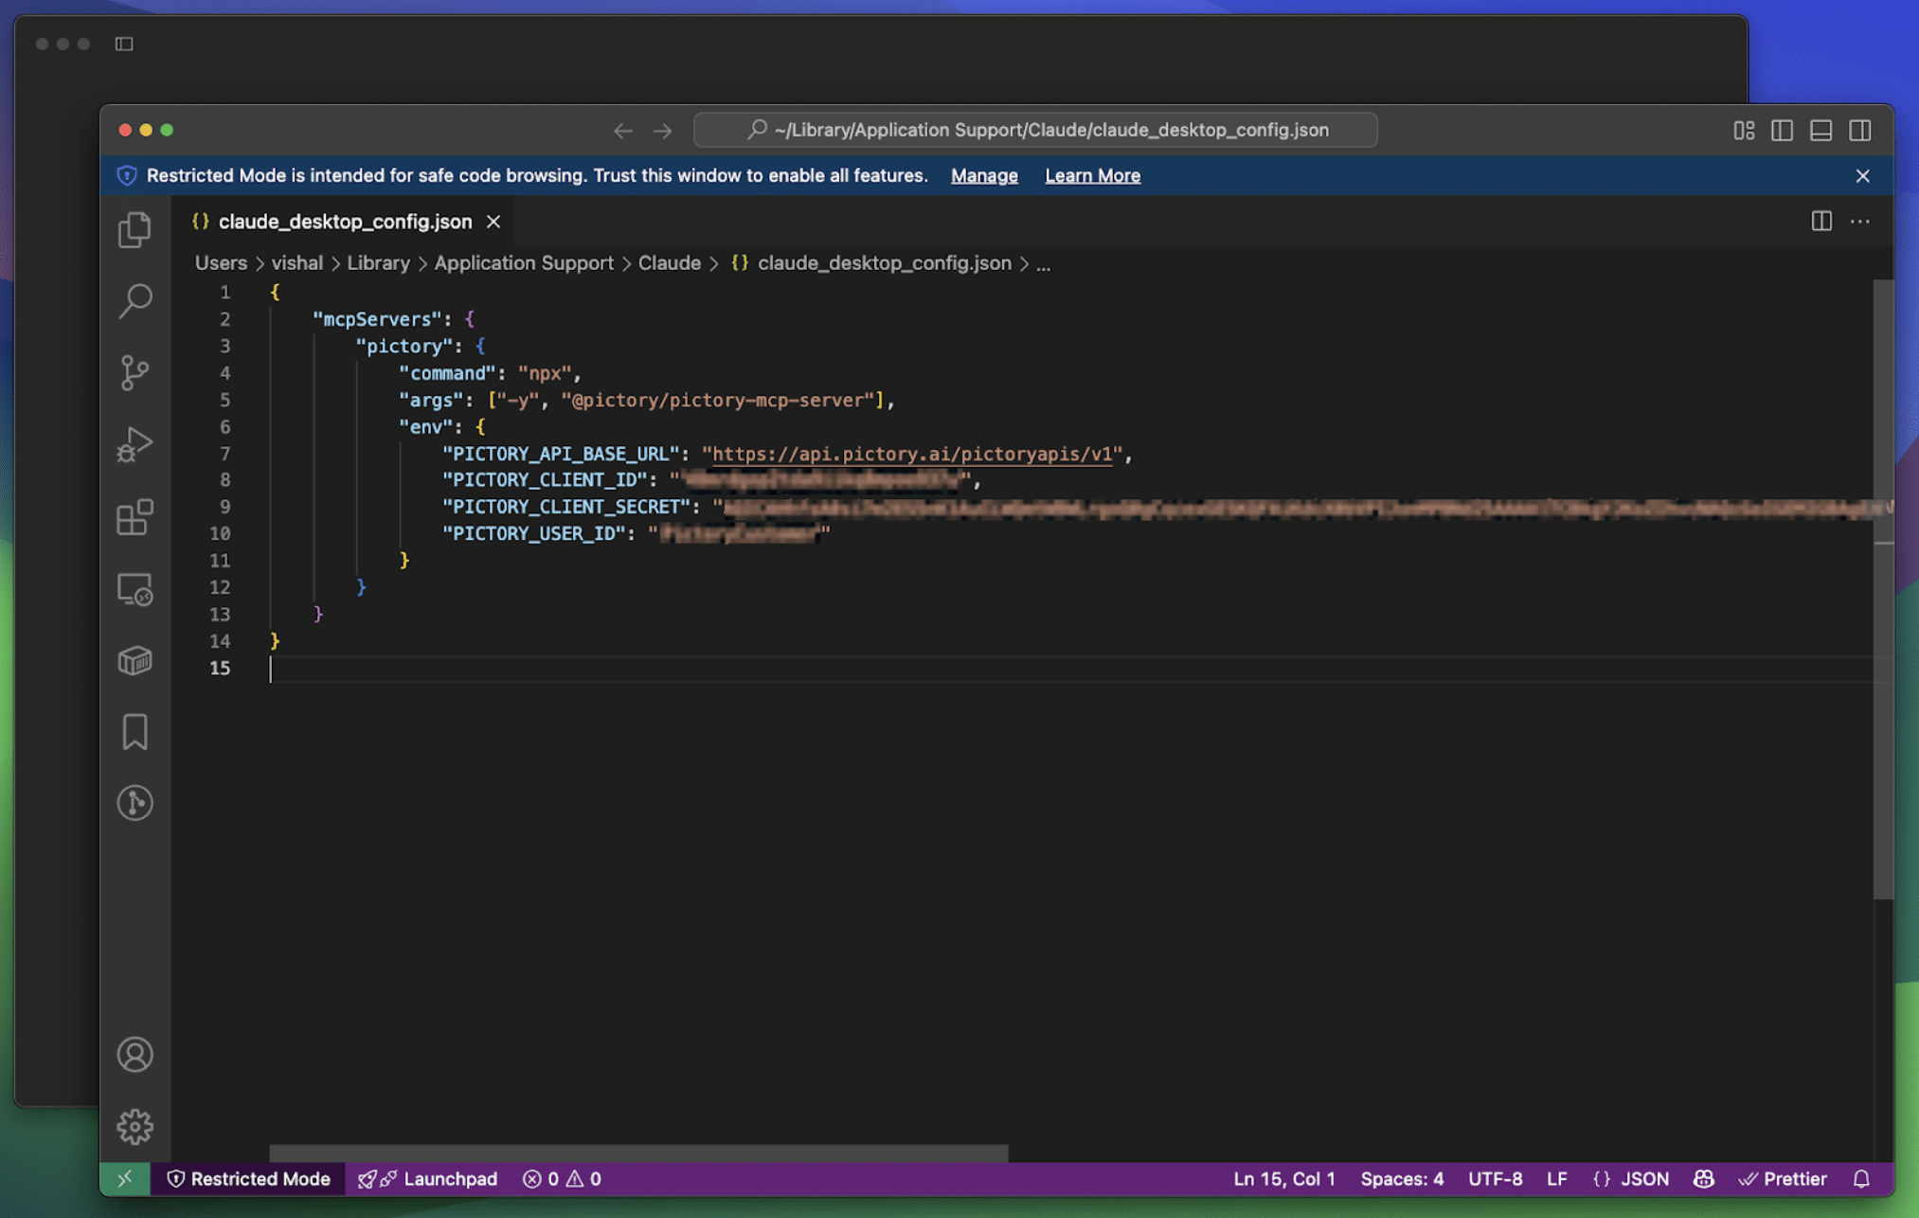
Task: Open the Explorer sidebar
Action: click(x=135, y=228)
